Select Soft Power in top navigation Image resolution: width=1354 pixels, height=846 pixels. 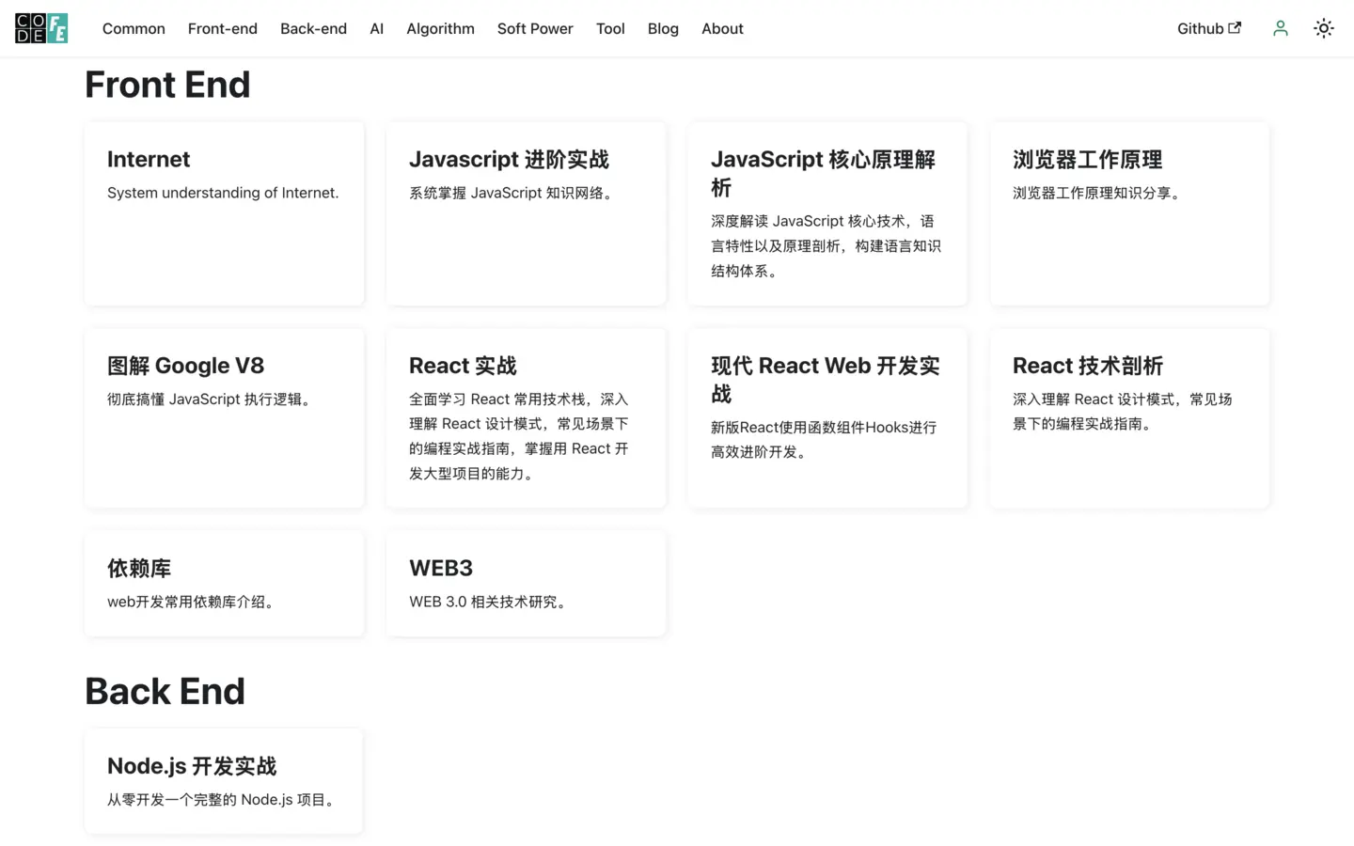(x=534, y=28)
